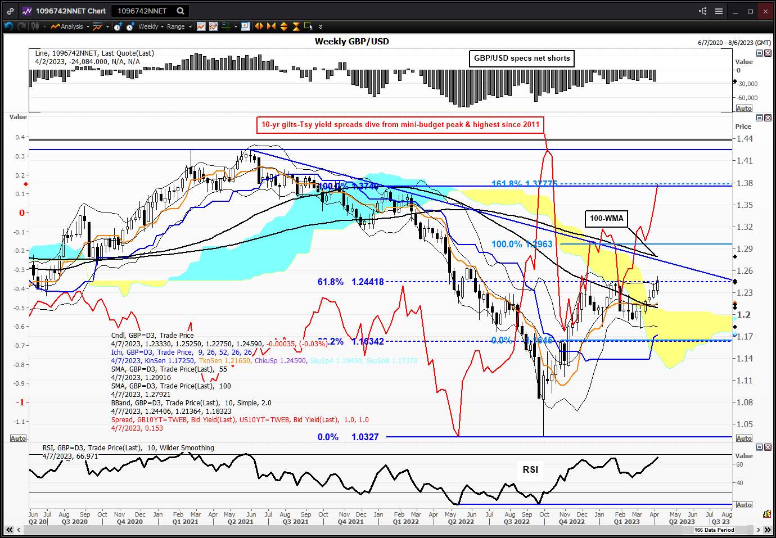Click the horizontal expand arrows icon
Image resolution: width=776 pixels, height=538 pixels.
259,26
